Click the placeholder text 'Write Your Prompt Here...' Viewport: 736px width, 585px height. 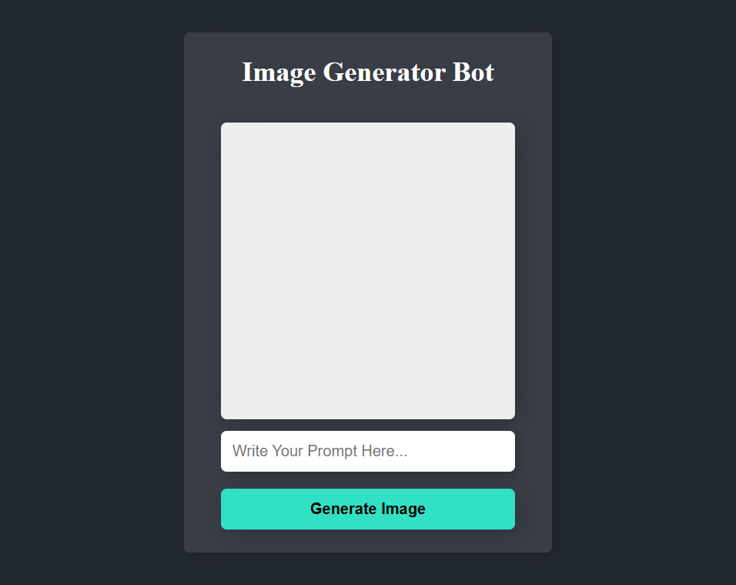click(x=319, y=451)
